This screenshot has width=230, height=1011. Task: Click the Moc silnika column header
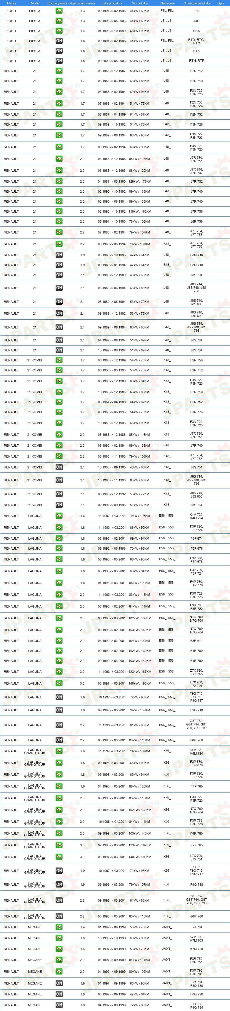tap(140, 3)
